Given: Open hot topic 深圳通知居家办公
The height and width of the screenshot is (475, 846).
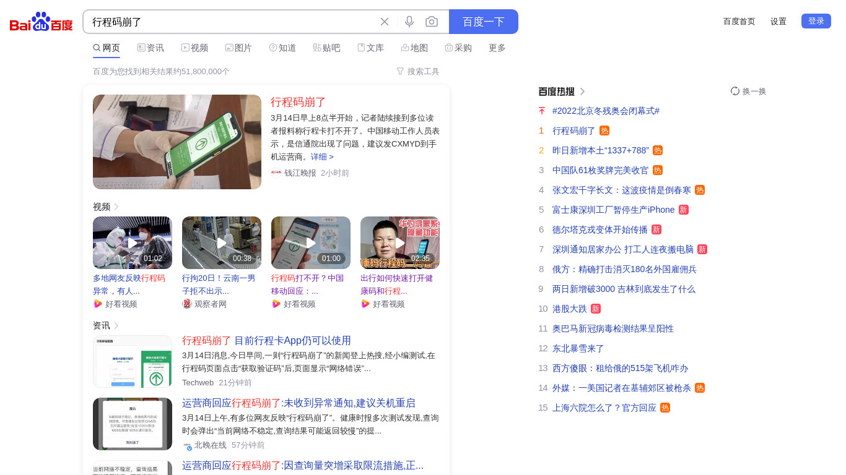Looking at the screenshot, I should point(623,249).
